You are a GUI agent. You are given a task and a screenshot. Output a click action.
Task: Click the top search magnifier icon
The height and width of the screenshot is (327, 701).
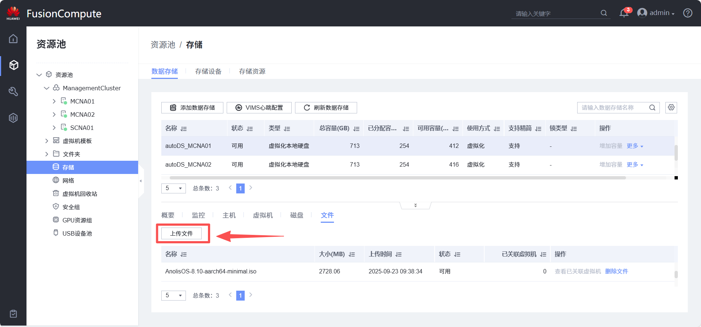(604, 13)
